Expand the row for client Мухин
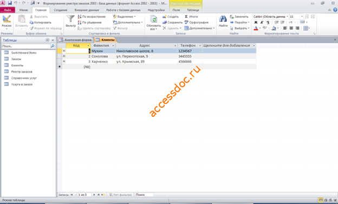 click(x=64, y=51)
